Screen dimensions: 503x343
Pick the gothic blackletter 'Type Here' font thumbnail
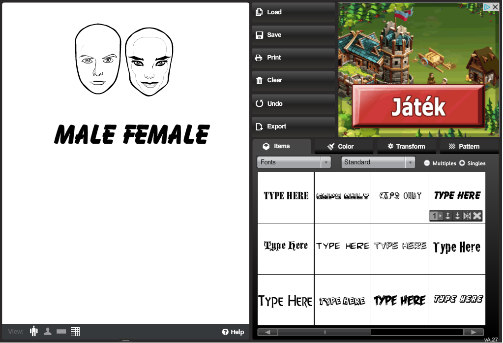pos(286,246)
